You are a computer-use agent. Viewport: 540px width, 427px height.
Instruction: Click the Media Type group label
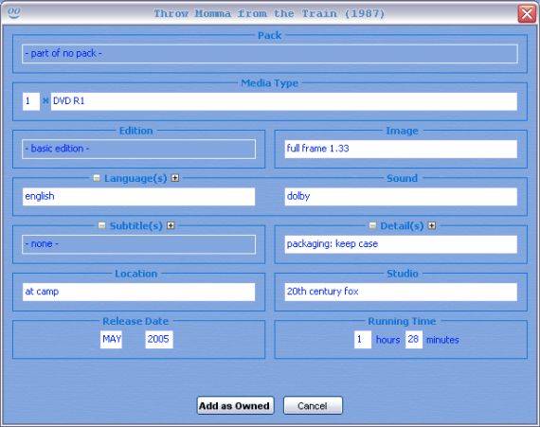point(270,83)
